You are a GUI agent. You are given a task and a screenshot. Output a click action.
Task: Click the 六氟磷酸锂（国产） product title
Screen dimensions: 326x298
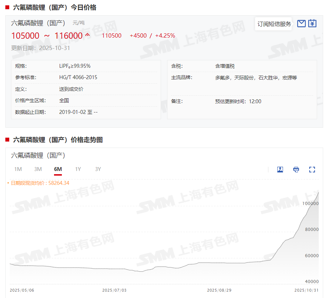[x=38, y=23]
